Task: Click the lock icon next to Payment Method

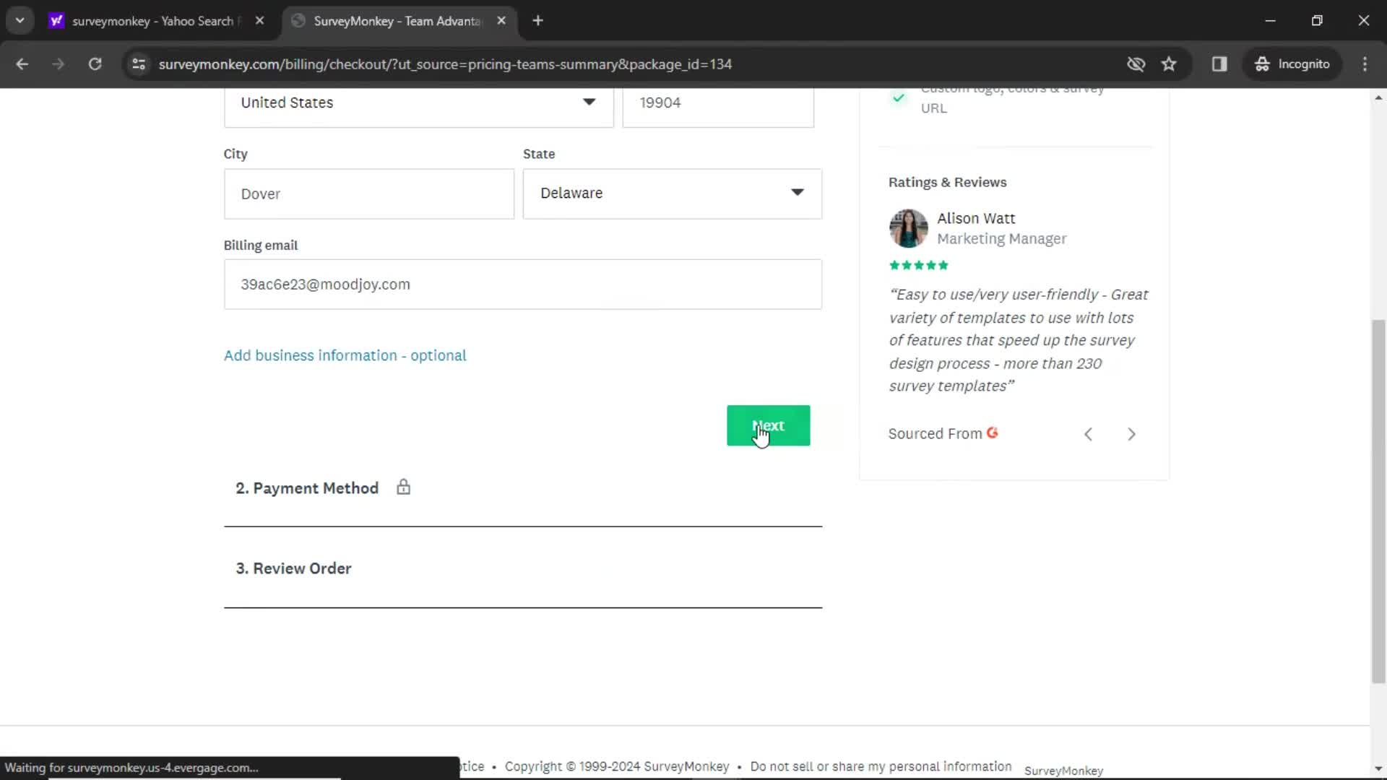Action: tap(403, 487)
